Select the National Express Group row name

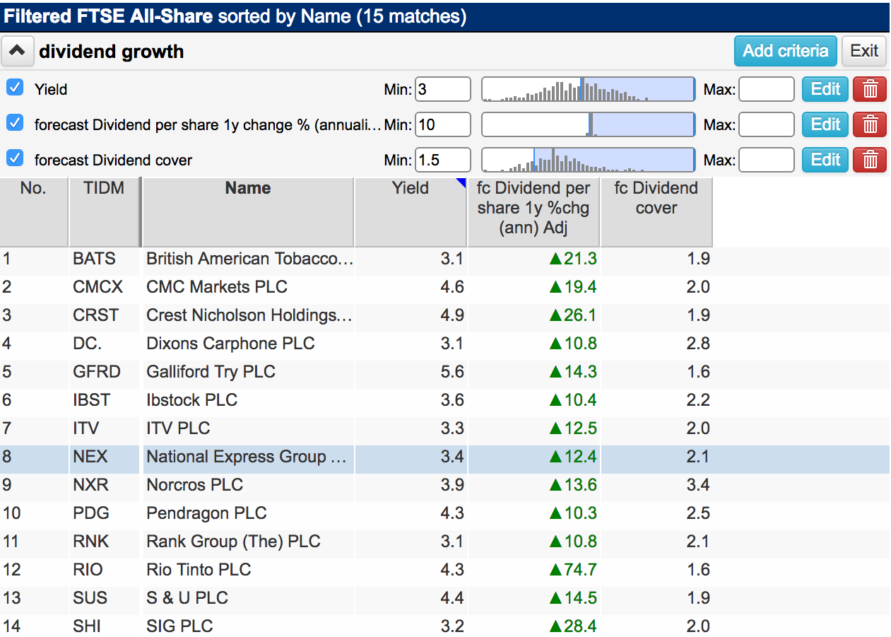247,457
